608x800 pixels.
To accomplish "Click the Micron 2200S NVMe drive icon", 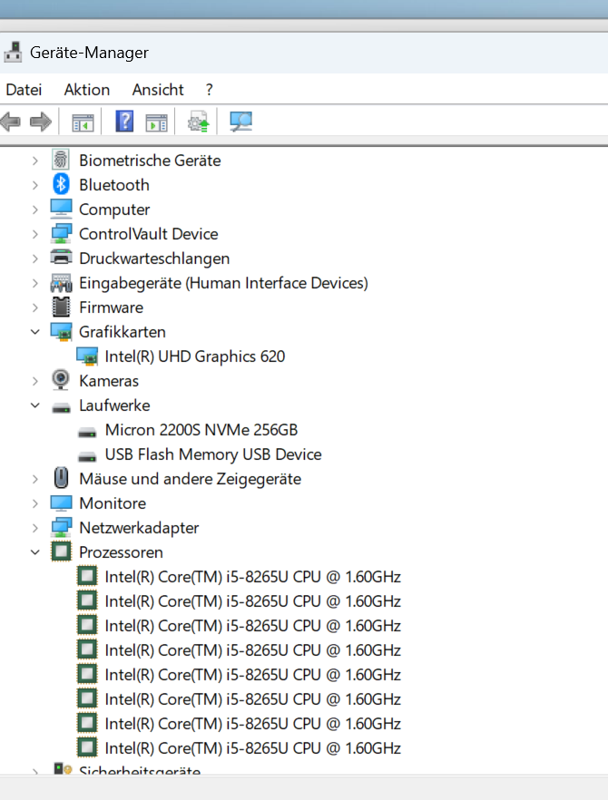I will coord(87,432).
